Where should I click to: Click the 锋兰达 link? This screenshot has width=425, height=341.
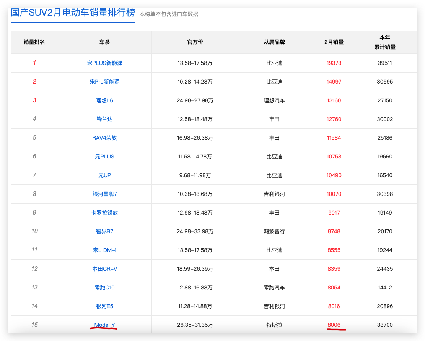(x=104, y=119)
